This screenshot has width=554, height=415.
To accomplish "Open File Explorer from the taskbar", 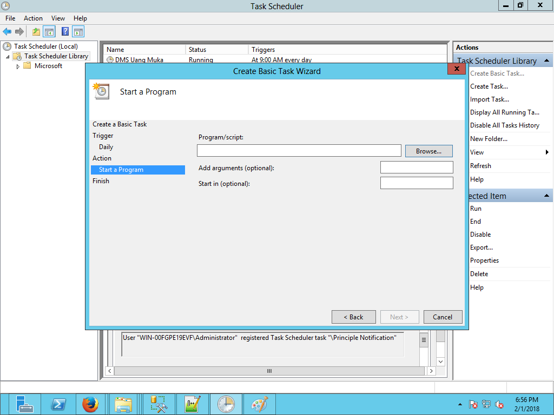I will (x=123, y=404).
